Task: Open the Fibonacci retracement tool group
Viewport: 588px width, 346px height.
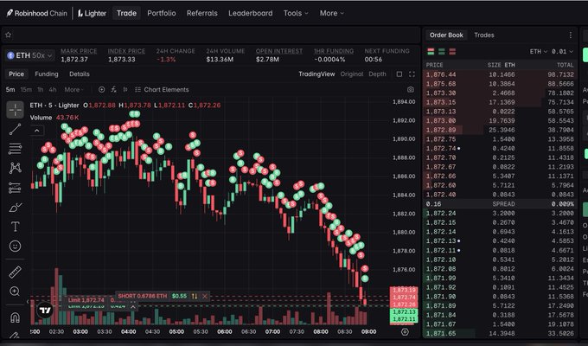Action: click(x=15, y=149)
